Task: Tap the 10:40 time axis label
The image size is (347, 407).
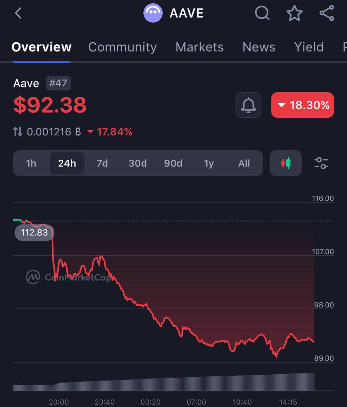Action: pos(242,402)
